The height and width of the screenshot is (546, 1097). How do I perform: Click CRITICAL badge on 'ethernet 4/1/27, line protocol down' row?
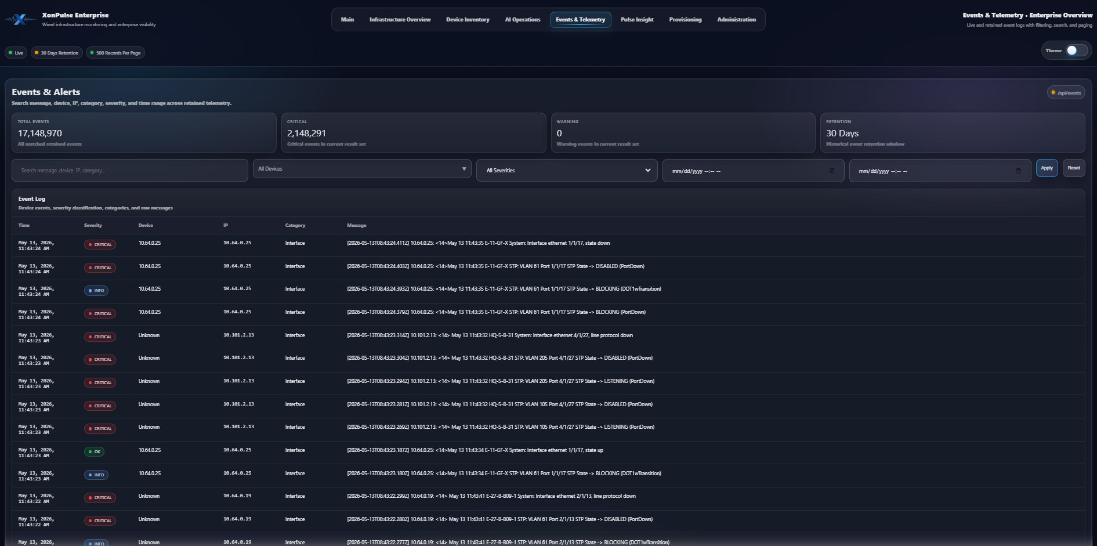click(100, 337)
